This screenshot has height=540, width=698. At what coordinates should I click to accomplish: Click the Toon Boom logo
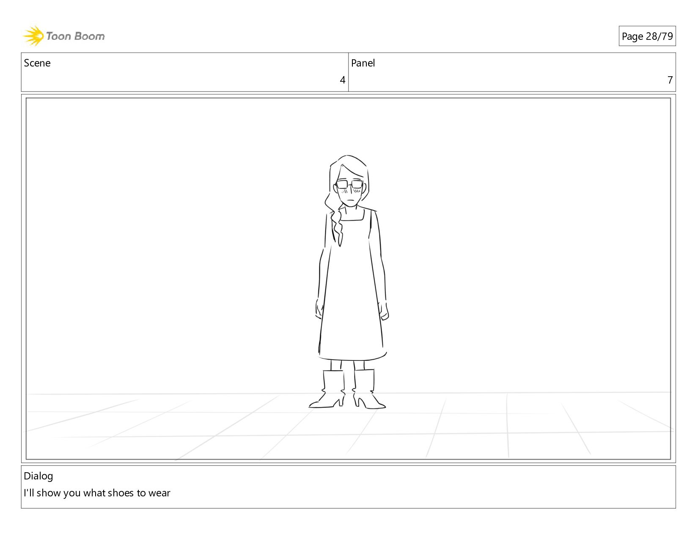[x=63, y=36]
